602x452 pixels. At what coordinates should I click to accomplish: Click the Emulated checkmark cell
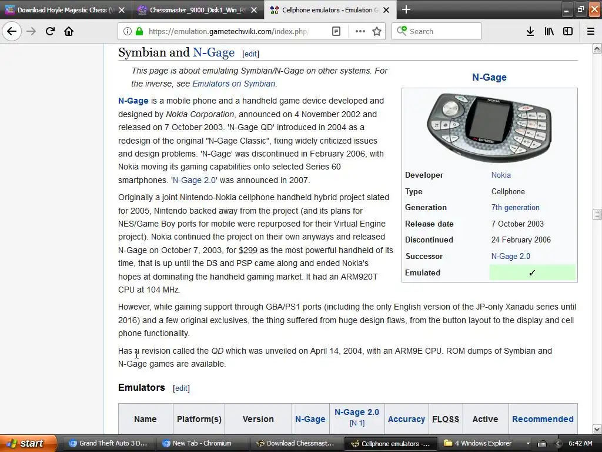tap(532, 272)
